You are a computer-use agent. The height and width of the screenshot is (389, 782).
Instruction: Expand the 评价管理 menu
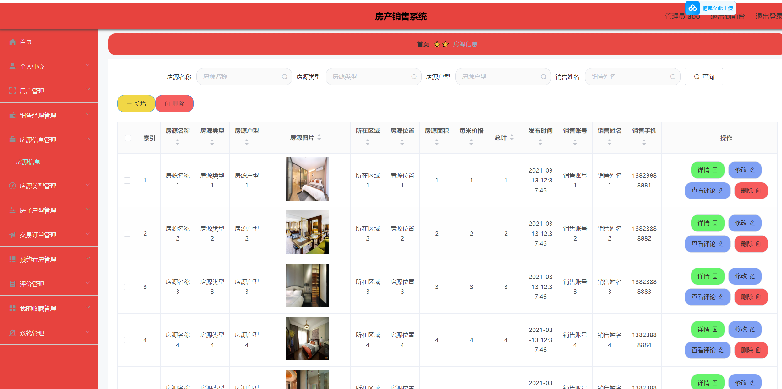(x=88, y=283)
